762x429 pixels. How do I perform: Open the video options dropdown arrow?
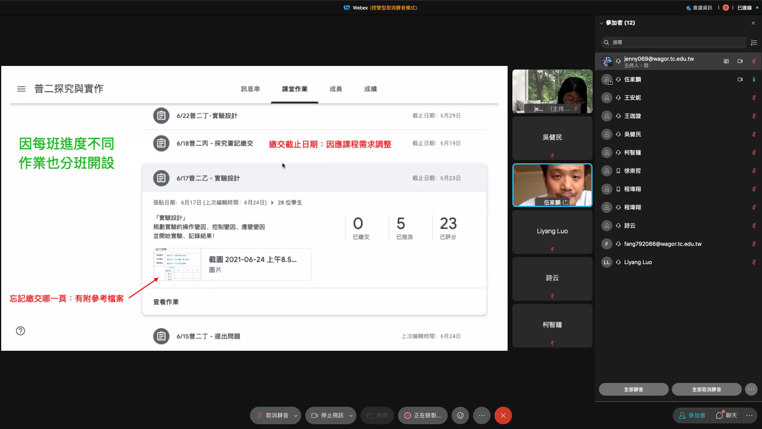pyautogui.click(x=351, y=415)
